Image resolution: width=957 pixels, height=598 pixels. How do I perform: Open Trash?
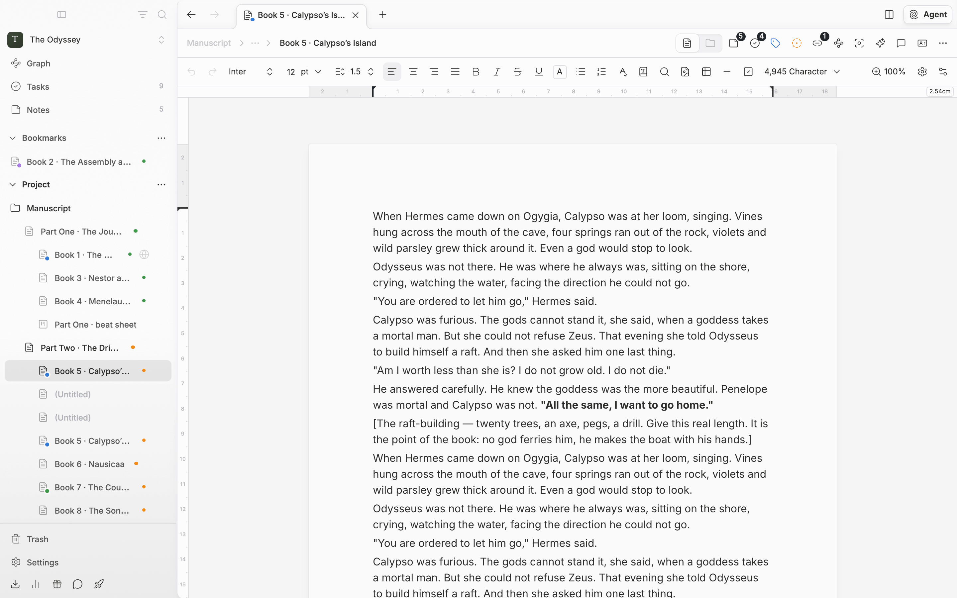click(88, 539)
